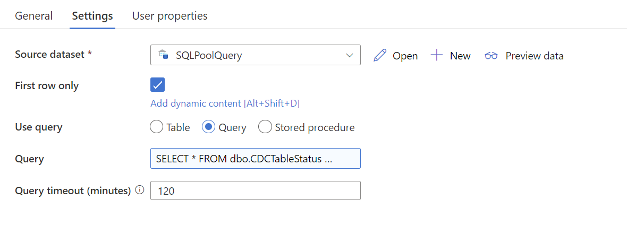Click the pencil icon next to Open

379,56
